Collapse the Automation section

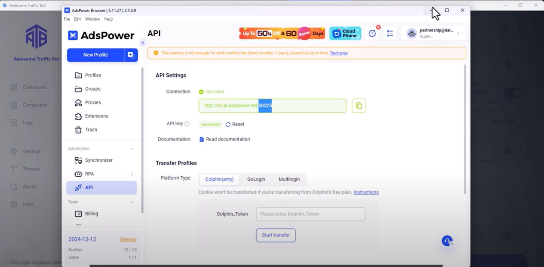pyautogui.click(x=132, y=149)
